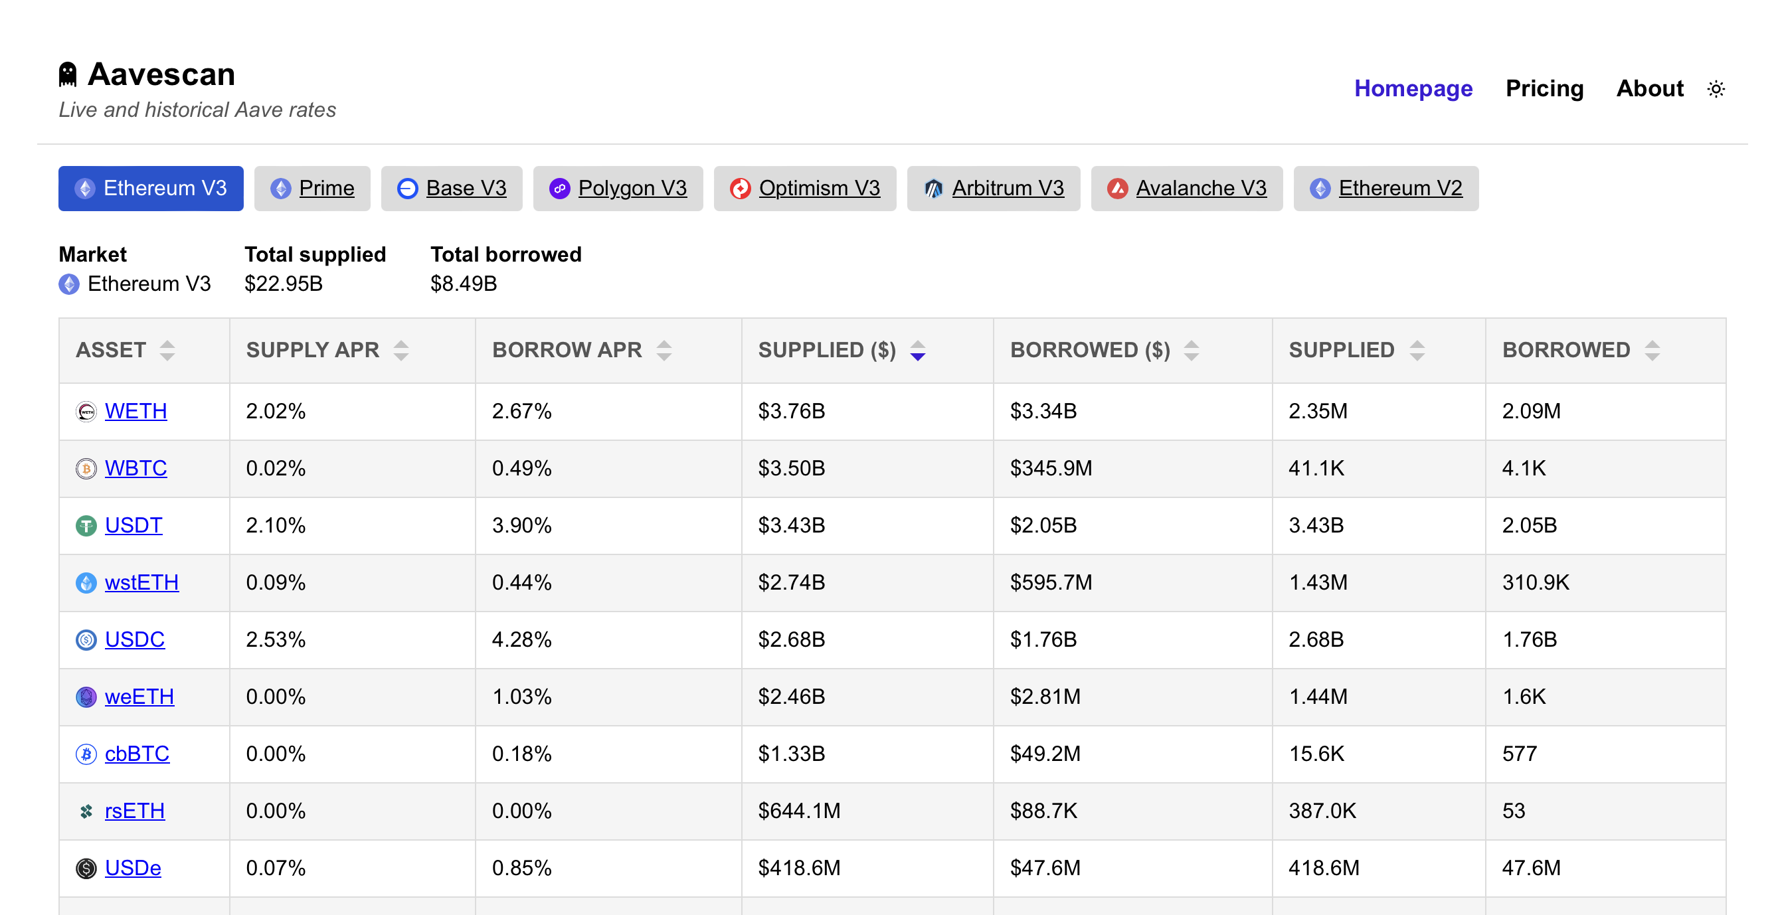The image size is (1780, 915).
Task: Click the Polygon network icon
Action: tap(560, 188)
